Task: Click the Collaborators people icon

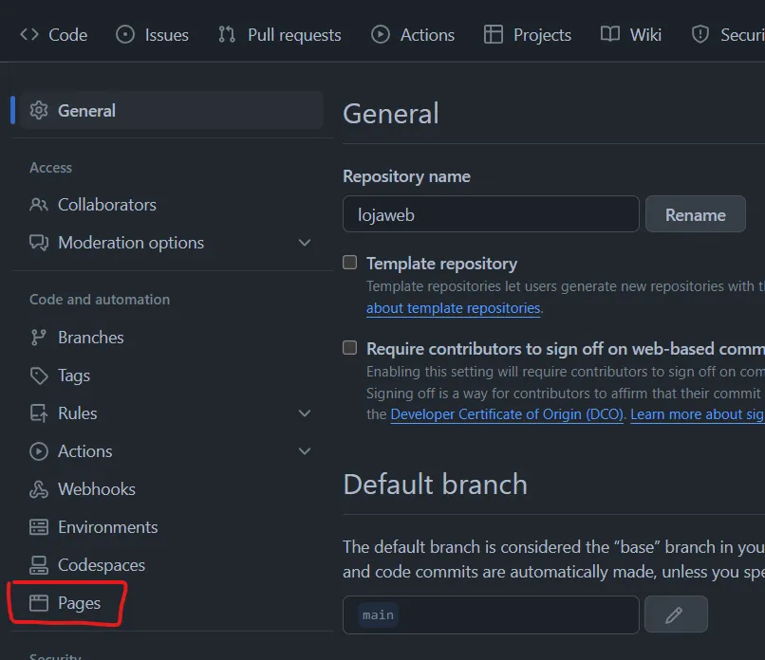Action: click(x=39, y=205)
